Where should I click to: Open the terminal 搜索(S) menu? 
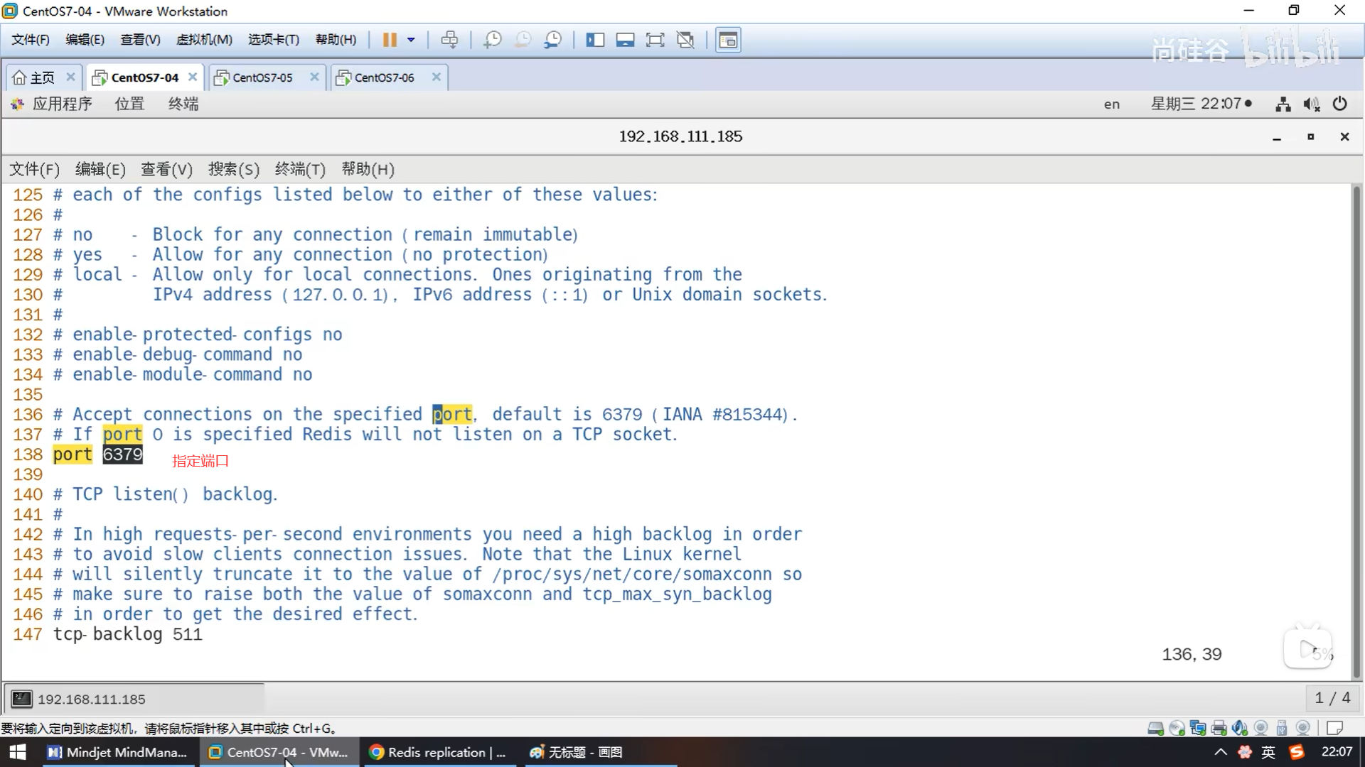tap(233, 169)
